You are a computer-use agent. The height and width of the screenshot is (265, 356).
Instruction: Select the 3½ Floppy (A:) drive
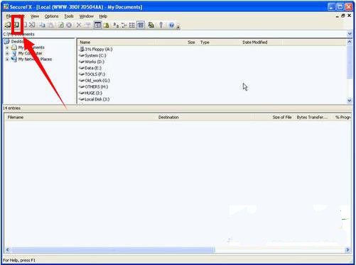click(96, 49)
